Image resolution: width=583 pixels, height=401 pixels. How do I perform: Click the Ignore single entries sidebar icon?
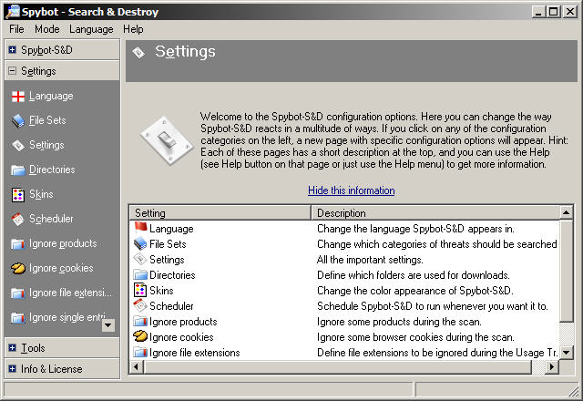tap(18, 318)
